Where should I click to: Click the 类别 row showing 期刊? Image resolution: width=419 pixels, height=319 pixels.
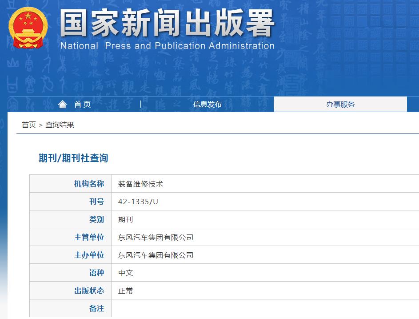125,219
